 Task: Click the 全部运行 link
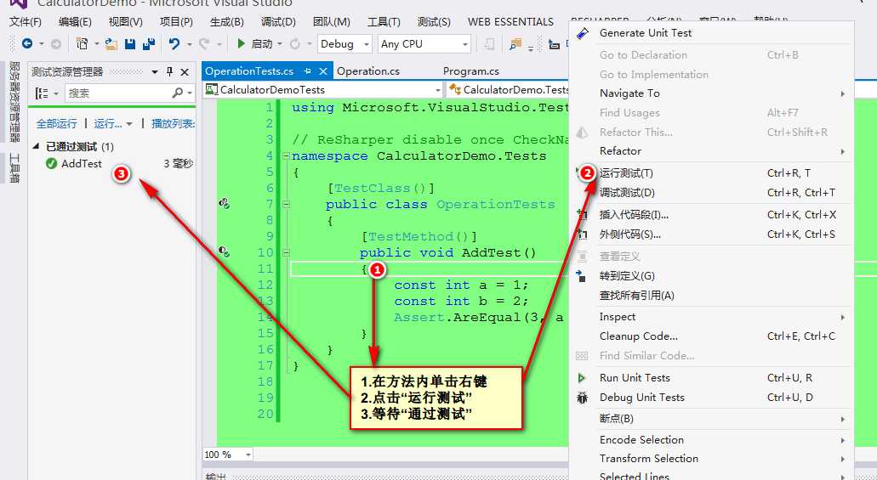[56, 123]
